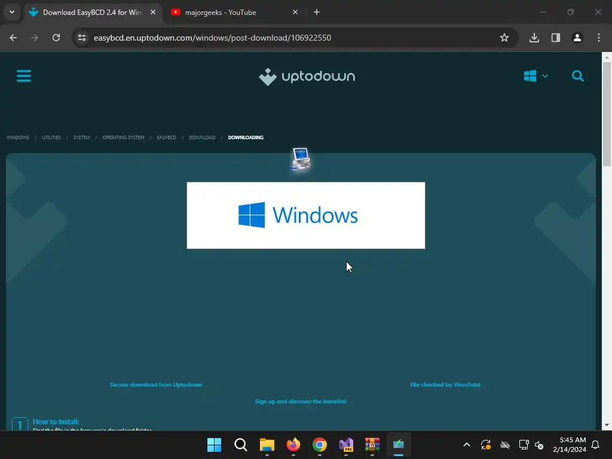
Task: Open the site information icon in address bar
Action: point(82,38)
